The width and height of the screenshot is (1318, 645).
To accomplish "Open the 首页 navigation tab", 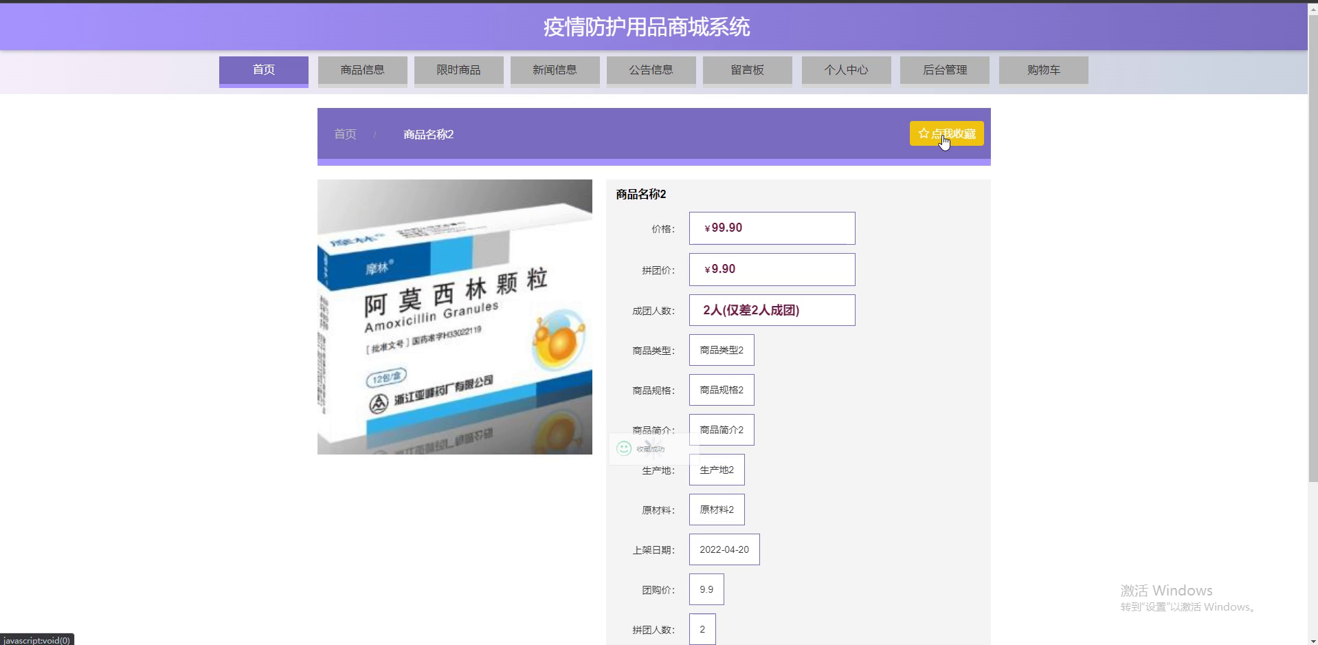I will [264, 70].
